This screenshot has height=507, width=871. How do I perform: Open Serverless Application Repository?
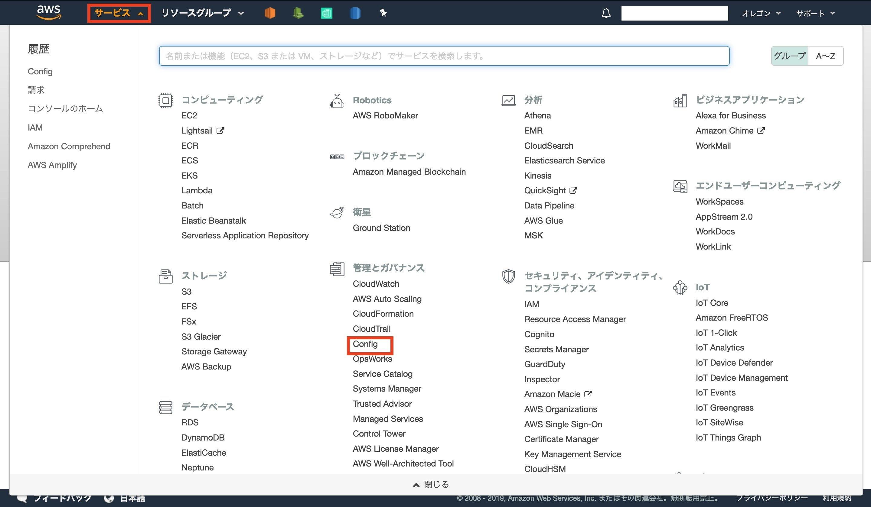245,235
